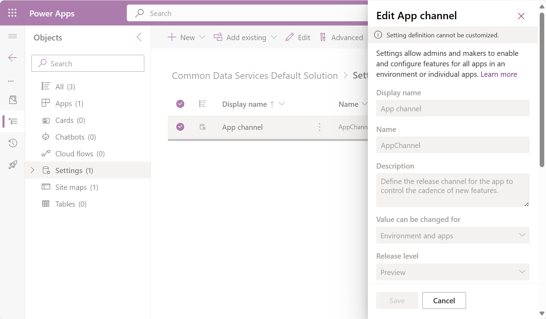Click the Learn more link
The width and height of the screenshot is (546, 319).
point(499,74)
